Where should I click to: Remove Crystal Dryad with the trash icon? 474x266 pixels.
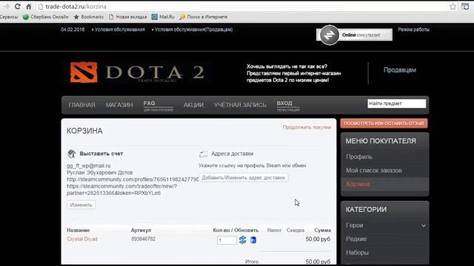[x=253, y=240]
